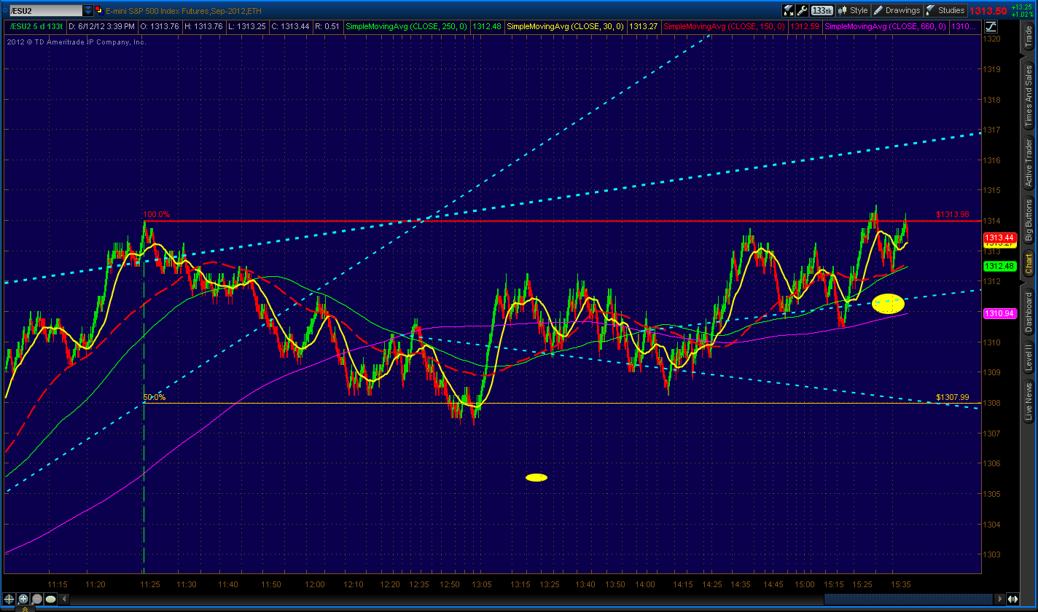
Task: Click the magenta 1310.94 price bubble
Action: click(999, 313)
